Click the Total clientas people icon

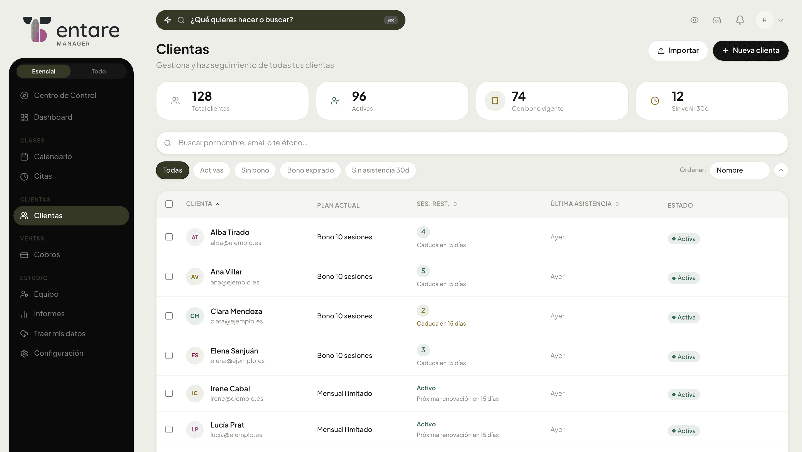pos(175,101)
